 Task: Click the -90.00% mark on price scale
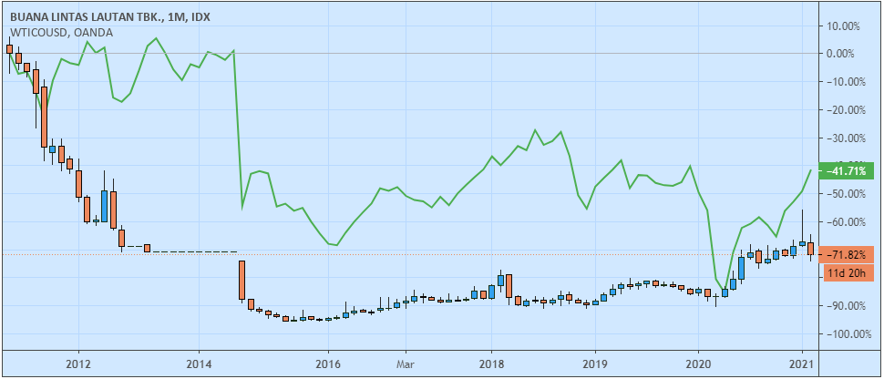click(x=848, y=306)
